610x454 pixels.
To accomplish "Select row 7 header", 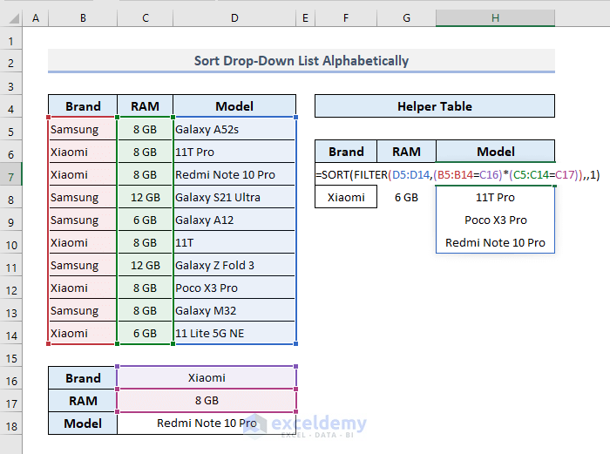I will tap(10, 174).
